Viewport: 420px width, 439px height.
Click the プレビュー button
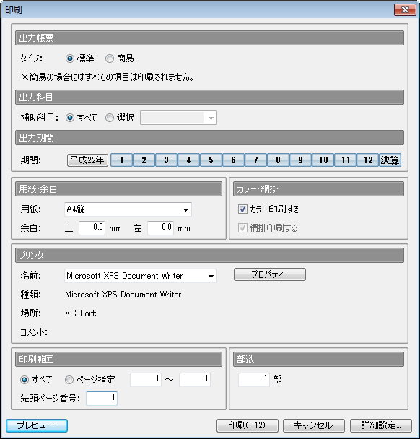click(x=37, y=425)
